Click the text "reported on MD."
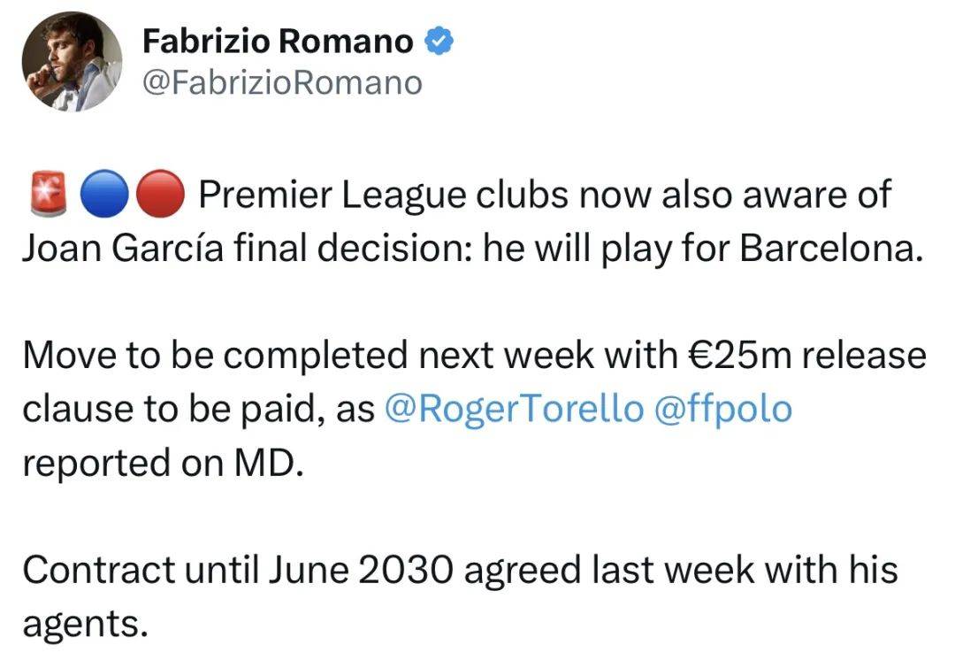This screenshot has width=955, height=668. [163, 463]
